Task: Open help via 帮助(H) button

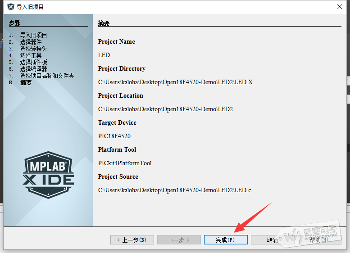Action: [x=319, y=240]
